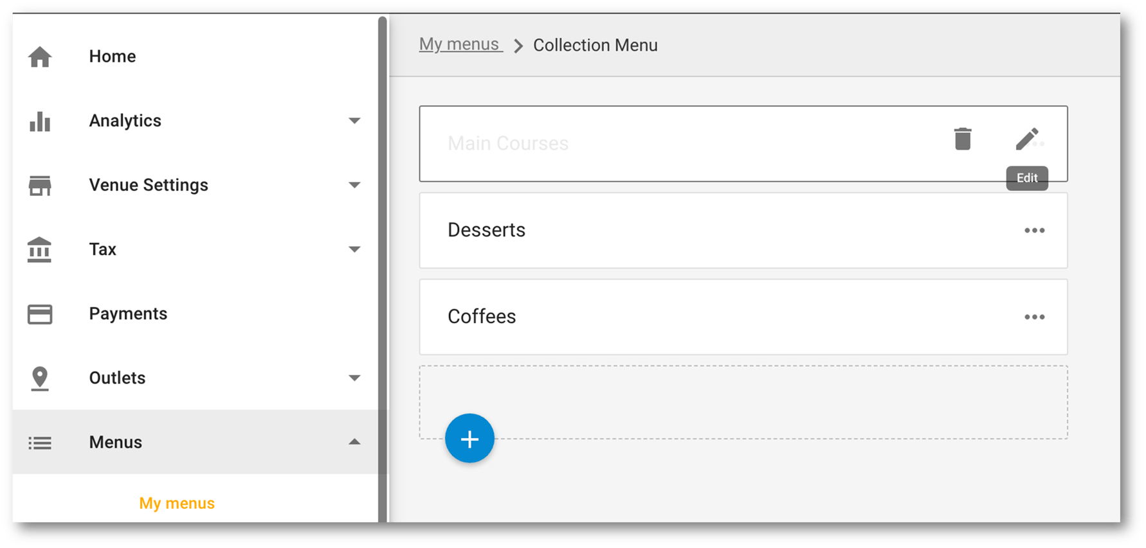Click the Venue Settings storefront icon

pyautogui.click(x=40, y=186)
